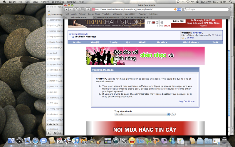The width and height of the screenshot is (235, 147).
Task: Open Spotlight search in the menu bar
Action: click(230, 2)
